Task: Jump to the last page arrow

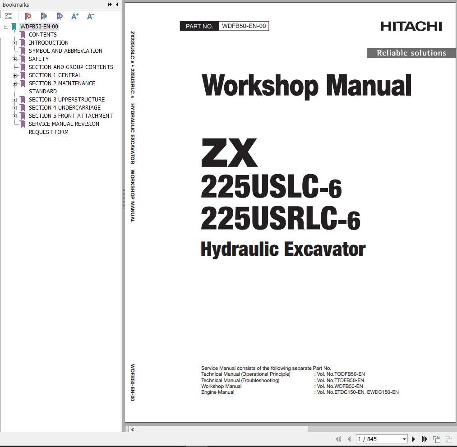Action: tap(425, 439)
